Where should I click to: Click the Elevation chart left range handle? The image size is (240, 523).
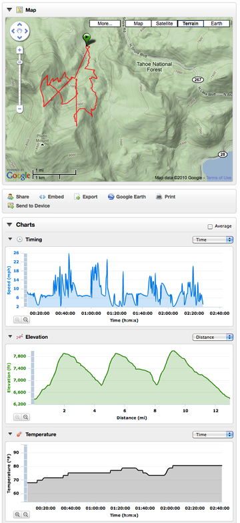[x=33, y=378]
